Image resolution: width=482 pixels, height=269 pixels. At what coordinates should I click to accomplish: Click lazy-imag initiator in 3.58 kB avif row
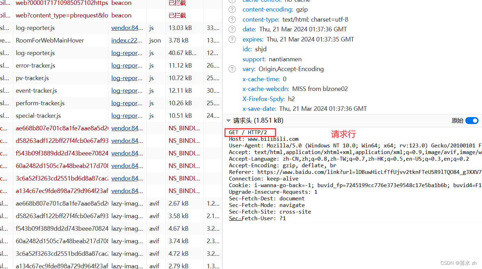click(x=127, y=216)
